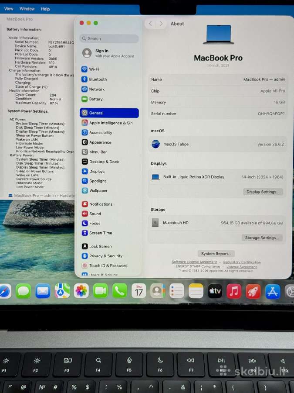Image resolution: width=294 pixels, height=393 pixels.
Task: Click the Macintosh HD storage row
Action: tap(217, 223)
